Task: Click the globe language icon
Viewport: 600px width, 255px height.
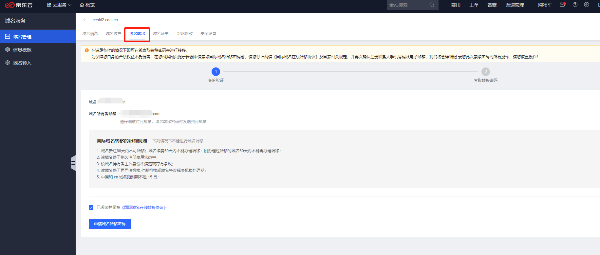Action: tap(586, 5)
